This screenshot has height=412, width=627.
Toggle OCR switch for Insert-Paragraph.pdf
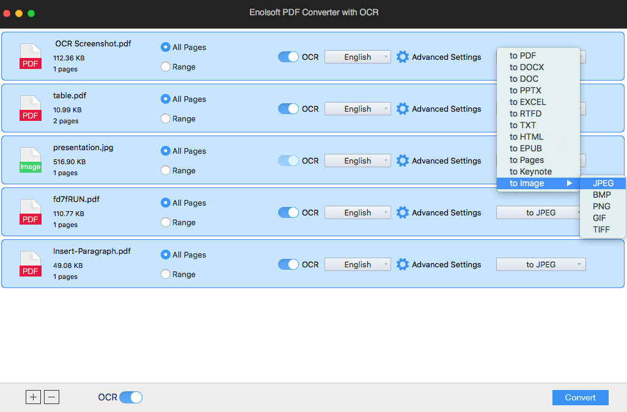click(x=288, y=264)
